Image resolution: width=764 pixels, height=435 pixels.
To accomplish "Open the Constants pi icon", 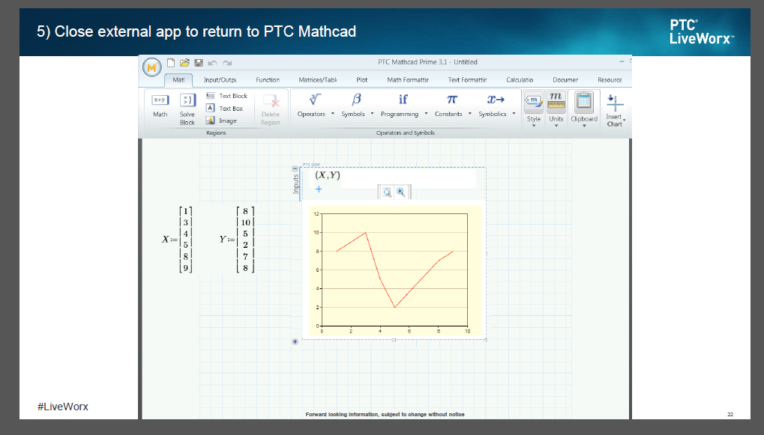I will click(451, 100).
